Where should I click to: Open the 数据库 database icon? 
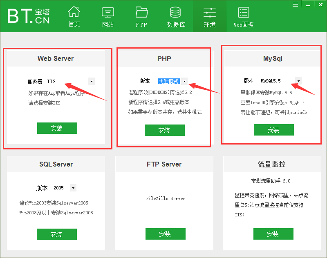click(x=175, y=12)
